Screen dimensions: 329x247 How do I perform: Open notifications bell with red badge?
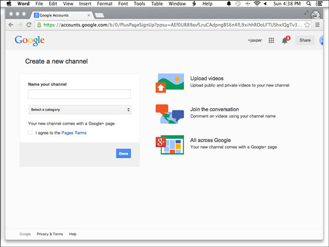[x=285, y=40]
